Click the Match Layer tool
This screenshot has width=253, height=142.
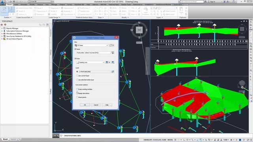coord(169,14)
